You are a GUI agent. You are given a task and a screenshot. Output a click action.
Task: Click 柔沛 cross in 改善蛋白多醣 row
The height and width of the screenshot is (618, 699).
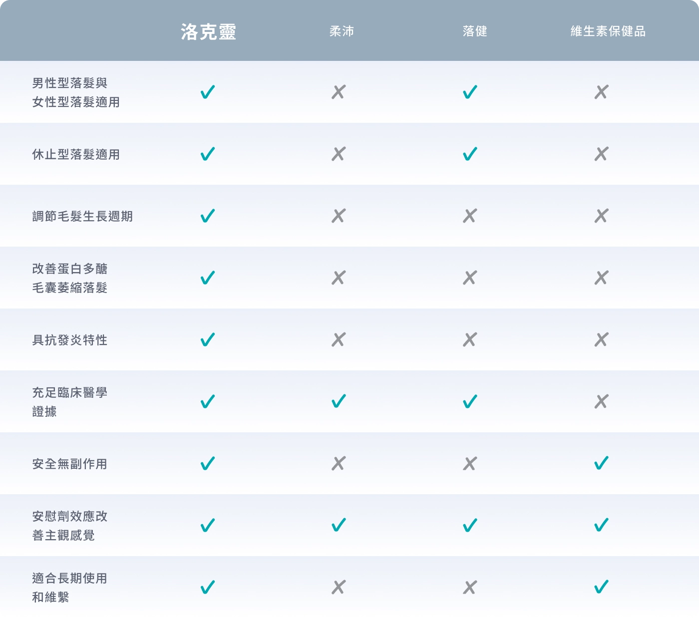[x=339, y=278]
